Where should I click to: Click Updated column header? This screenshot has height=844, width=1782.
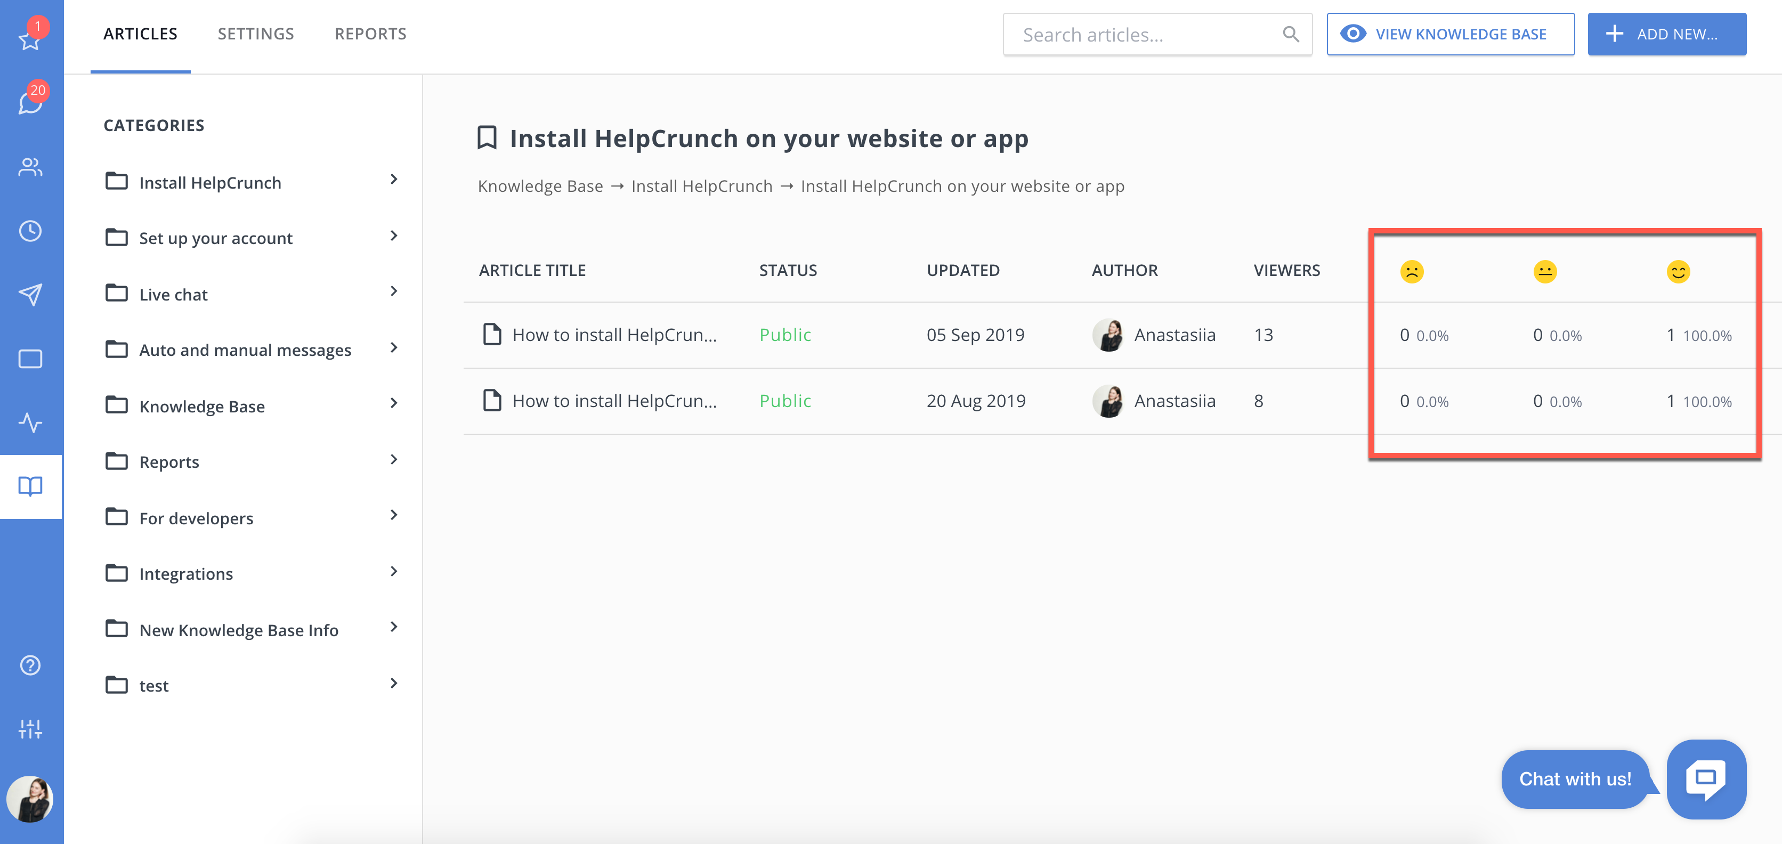[x=963, y=271]
